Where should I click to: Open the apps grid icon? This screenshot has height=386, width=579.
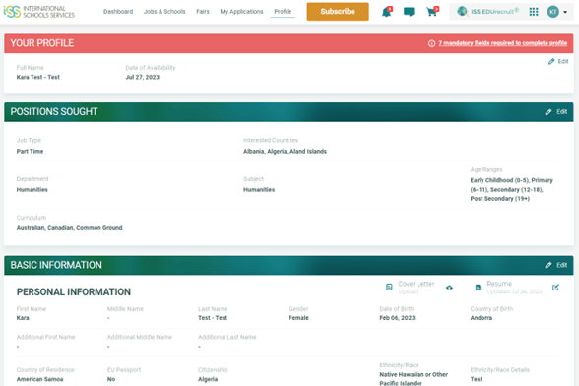[534, 12]
